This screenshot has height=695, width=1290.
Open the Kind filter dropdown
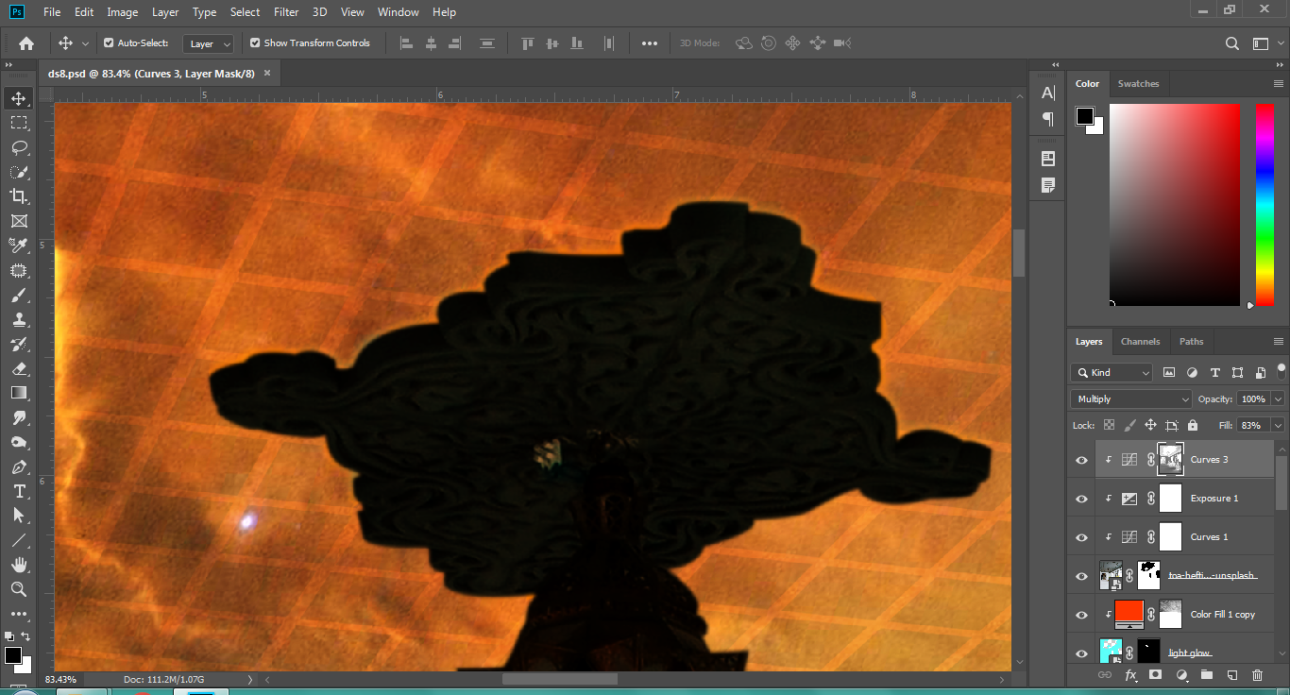click(x=1112, y=373)
